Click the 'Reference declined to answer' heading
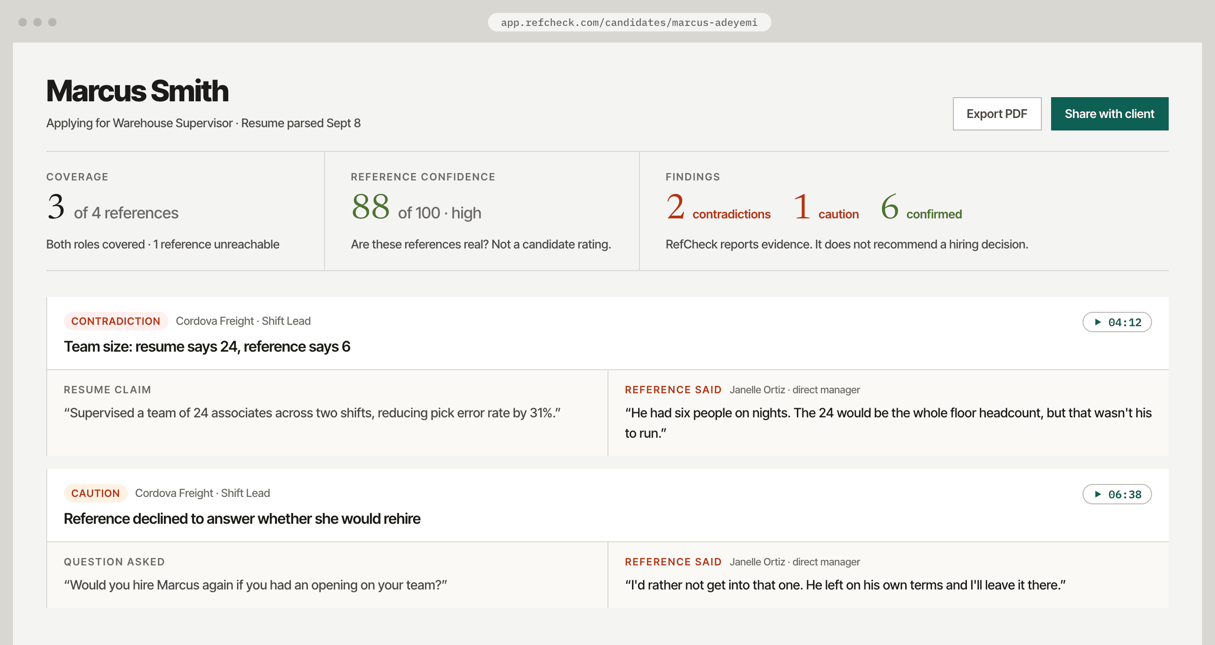 point(242,519)
